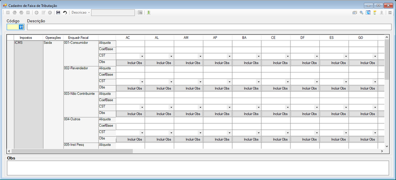Click Aliquota cell for 004-Outros under CE
The height and width of the screenshot is (180, 396).
pyautogui.click(x=276, y=120)
